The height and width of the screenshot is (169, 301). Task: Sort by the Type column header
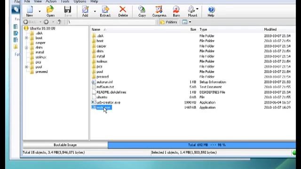coord(203,30)
